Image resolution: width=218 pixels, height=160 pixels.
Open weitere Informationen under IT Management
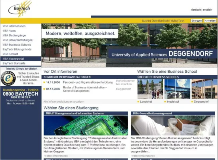point(56,156)
